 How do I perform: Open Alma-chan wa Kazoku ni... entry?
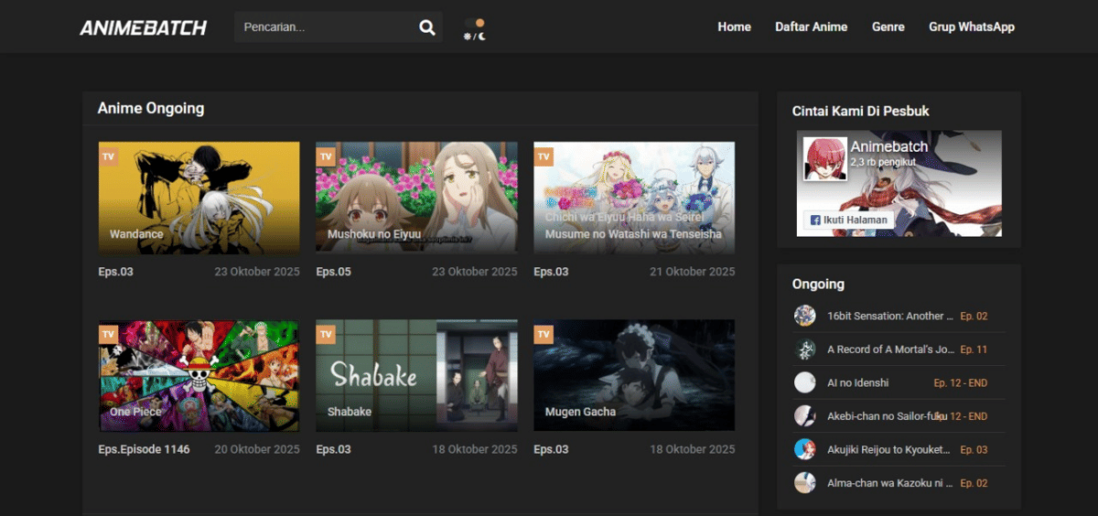[890, 483]
